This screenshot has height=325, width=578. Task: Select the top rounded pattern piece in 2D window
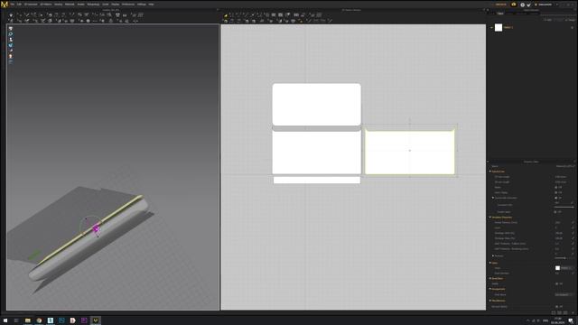(x=317, y=105)
